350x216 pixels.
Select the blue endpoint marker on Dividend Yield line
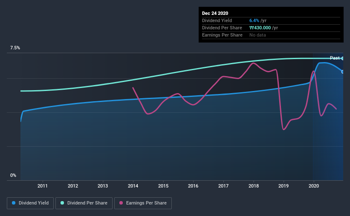pyautogui.click(x=343, y=72)
